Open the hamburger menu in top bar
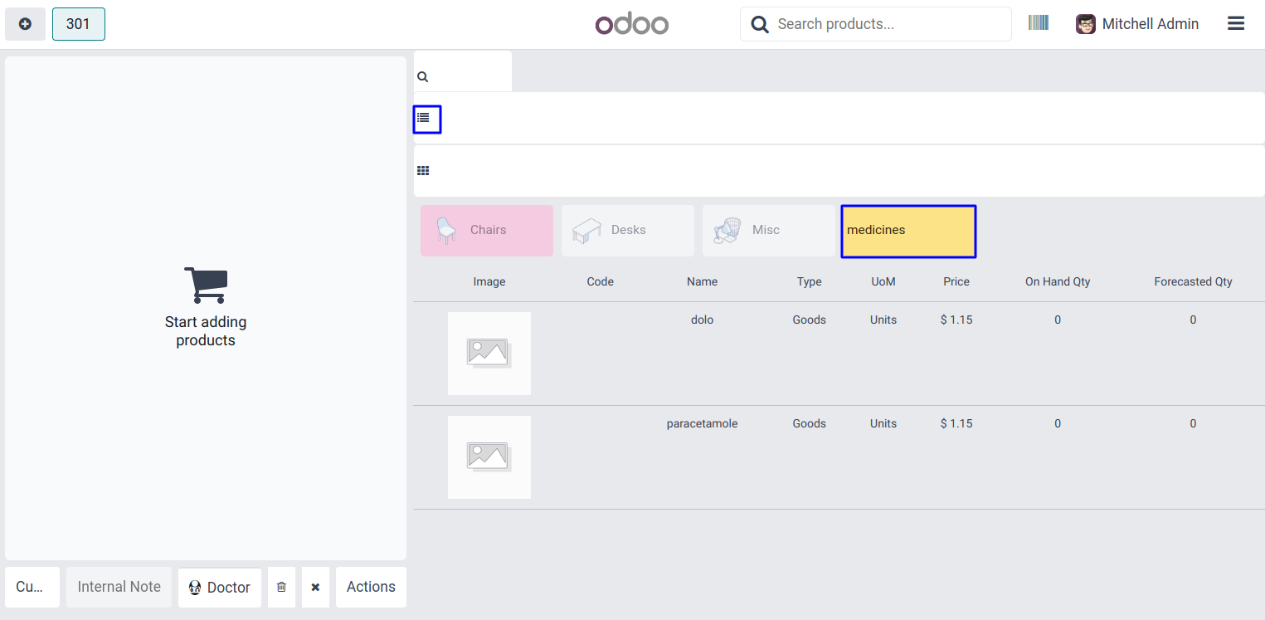The image size is (1265, 620). point(1235,24)
